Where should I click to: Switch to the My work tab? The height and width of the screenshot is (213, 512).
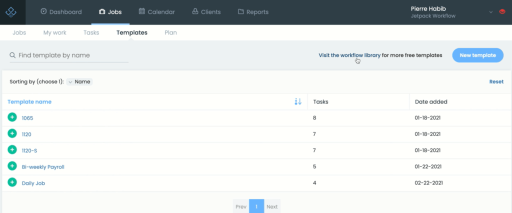(54, 32)
